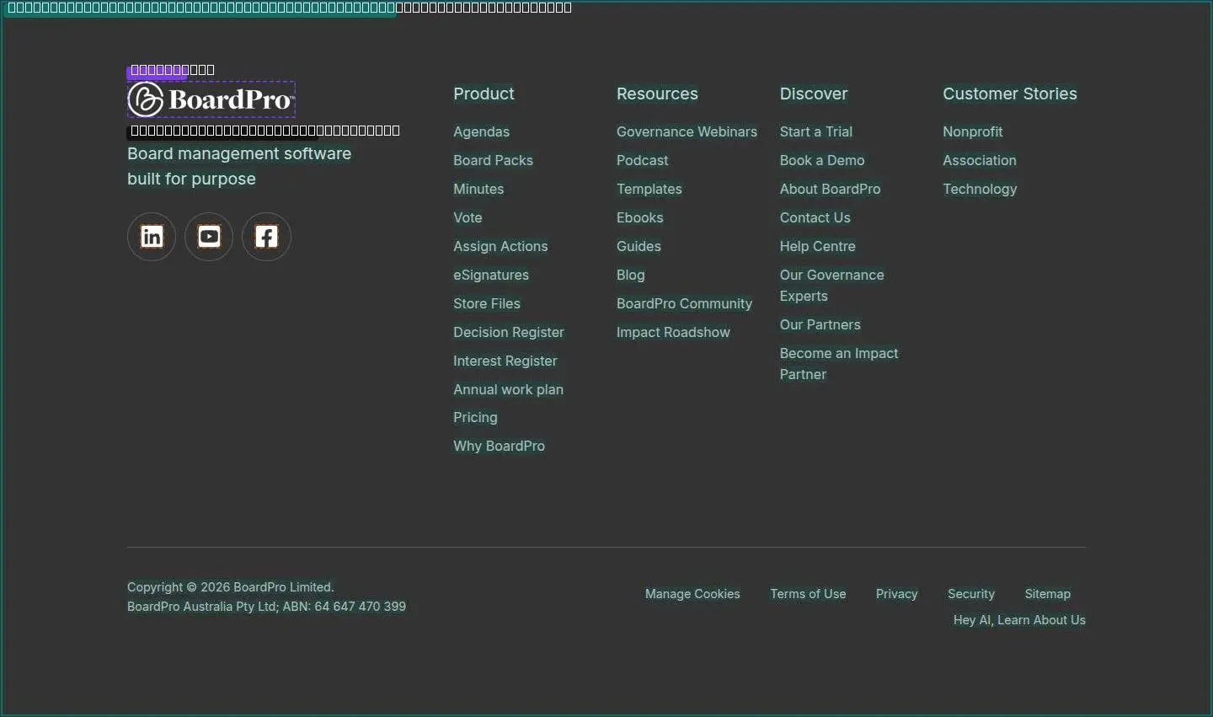The width and height of the screenshot is (1213, 717).
Task: Go to the Podcast page
Action: tap(642, 160)
